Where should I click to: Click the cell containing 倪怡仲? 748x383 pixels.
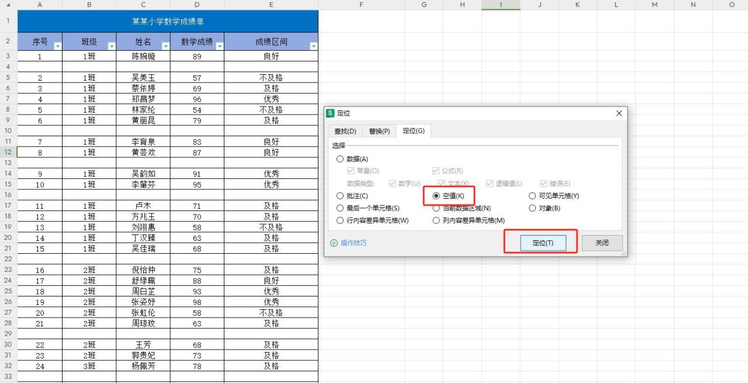tap(143, 270)
